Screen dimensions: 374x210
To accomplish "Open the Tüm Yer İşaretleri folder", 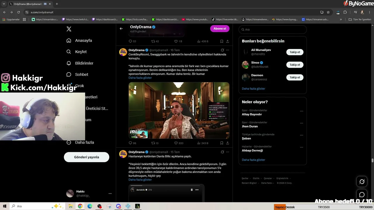I will coord(360,20).
